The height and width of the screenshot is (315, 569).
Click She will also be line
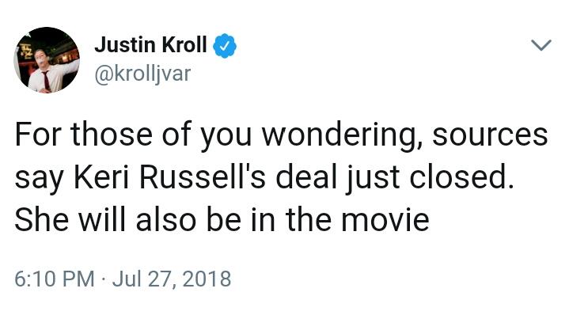(x=128, y=220)
